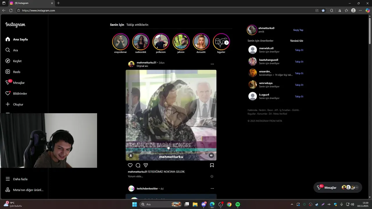The width and height of the screenshot is (372, 209).
Task: Close the Instagram tab
Action: coord(52,3)
